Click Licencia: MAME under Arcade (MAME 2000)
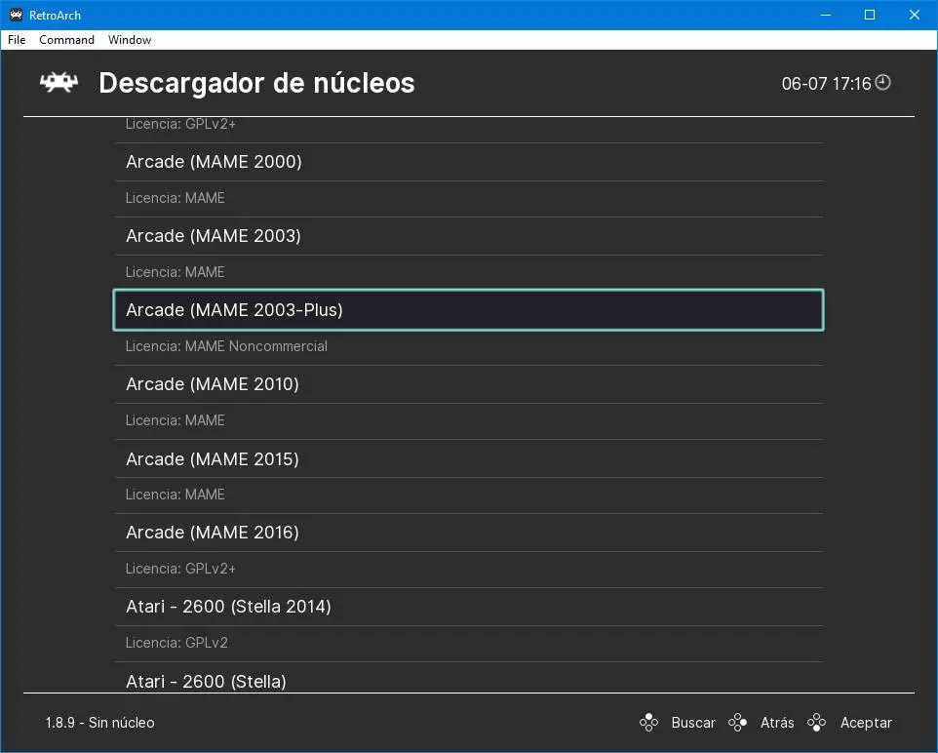This screenshot has width=938, height=753. (175, 198)
